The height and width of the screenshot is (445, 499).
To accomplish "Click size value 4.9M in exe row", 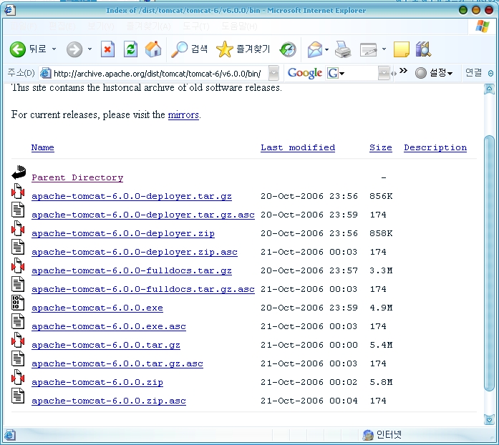I will pos(381,308).
